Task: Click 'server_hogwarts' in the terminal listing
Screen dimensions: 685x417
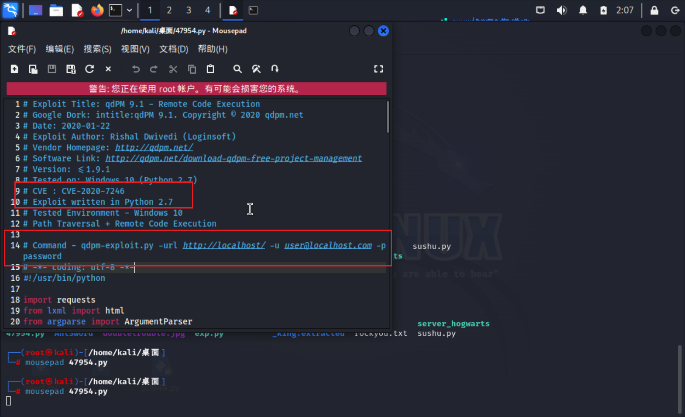Action: click(453, 324)
